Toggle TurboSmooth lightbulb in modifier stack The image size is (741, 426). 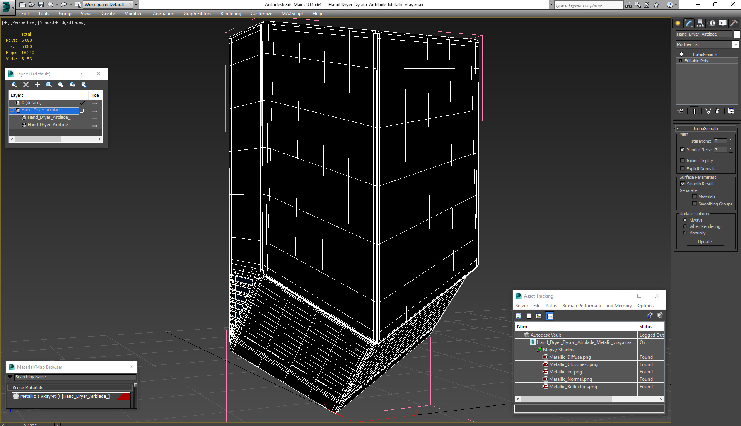click(681, 55)
